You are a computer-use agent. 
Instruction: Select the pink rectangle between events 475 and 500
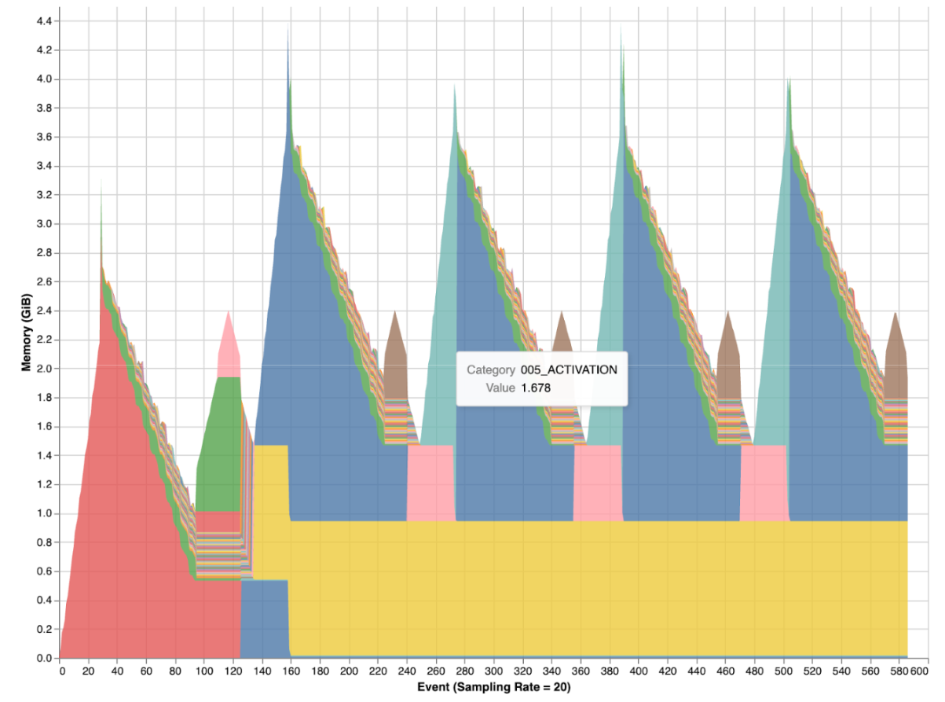(x=764, y=483)
